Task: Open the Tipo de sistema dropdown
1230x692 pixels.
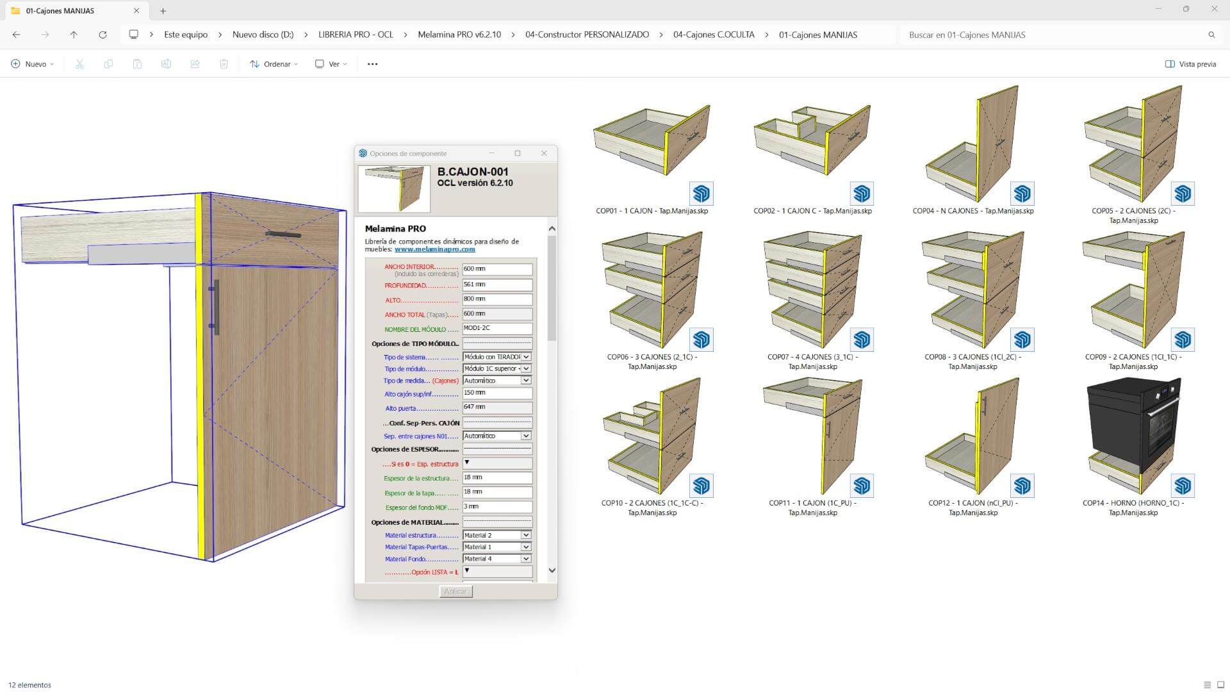Action: click(497, 357)
